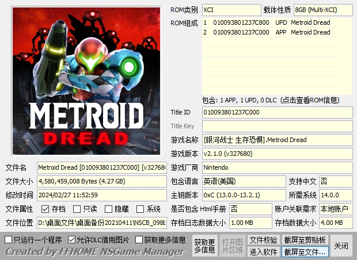This screenshot has width=357, height=260.
Task: Click the 存档数据大小 field 4.00 MB
Action: (336, 223)
